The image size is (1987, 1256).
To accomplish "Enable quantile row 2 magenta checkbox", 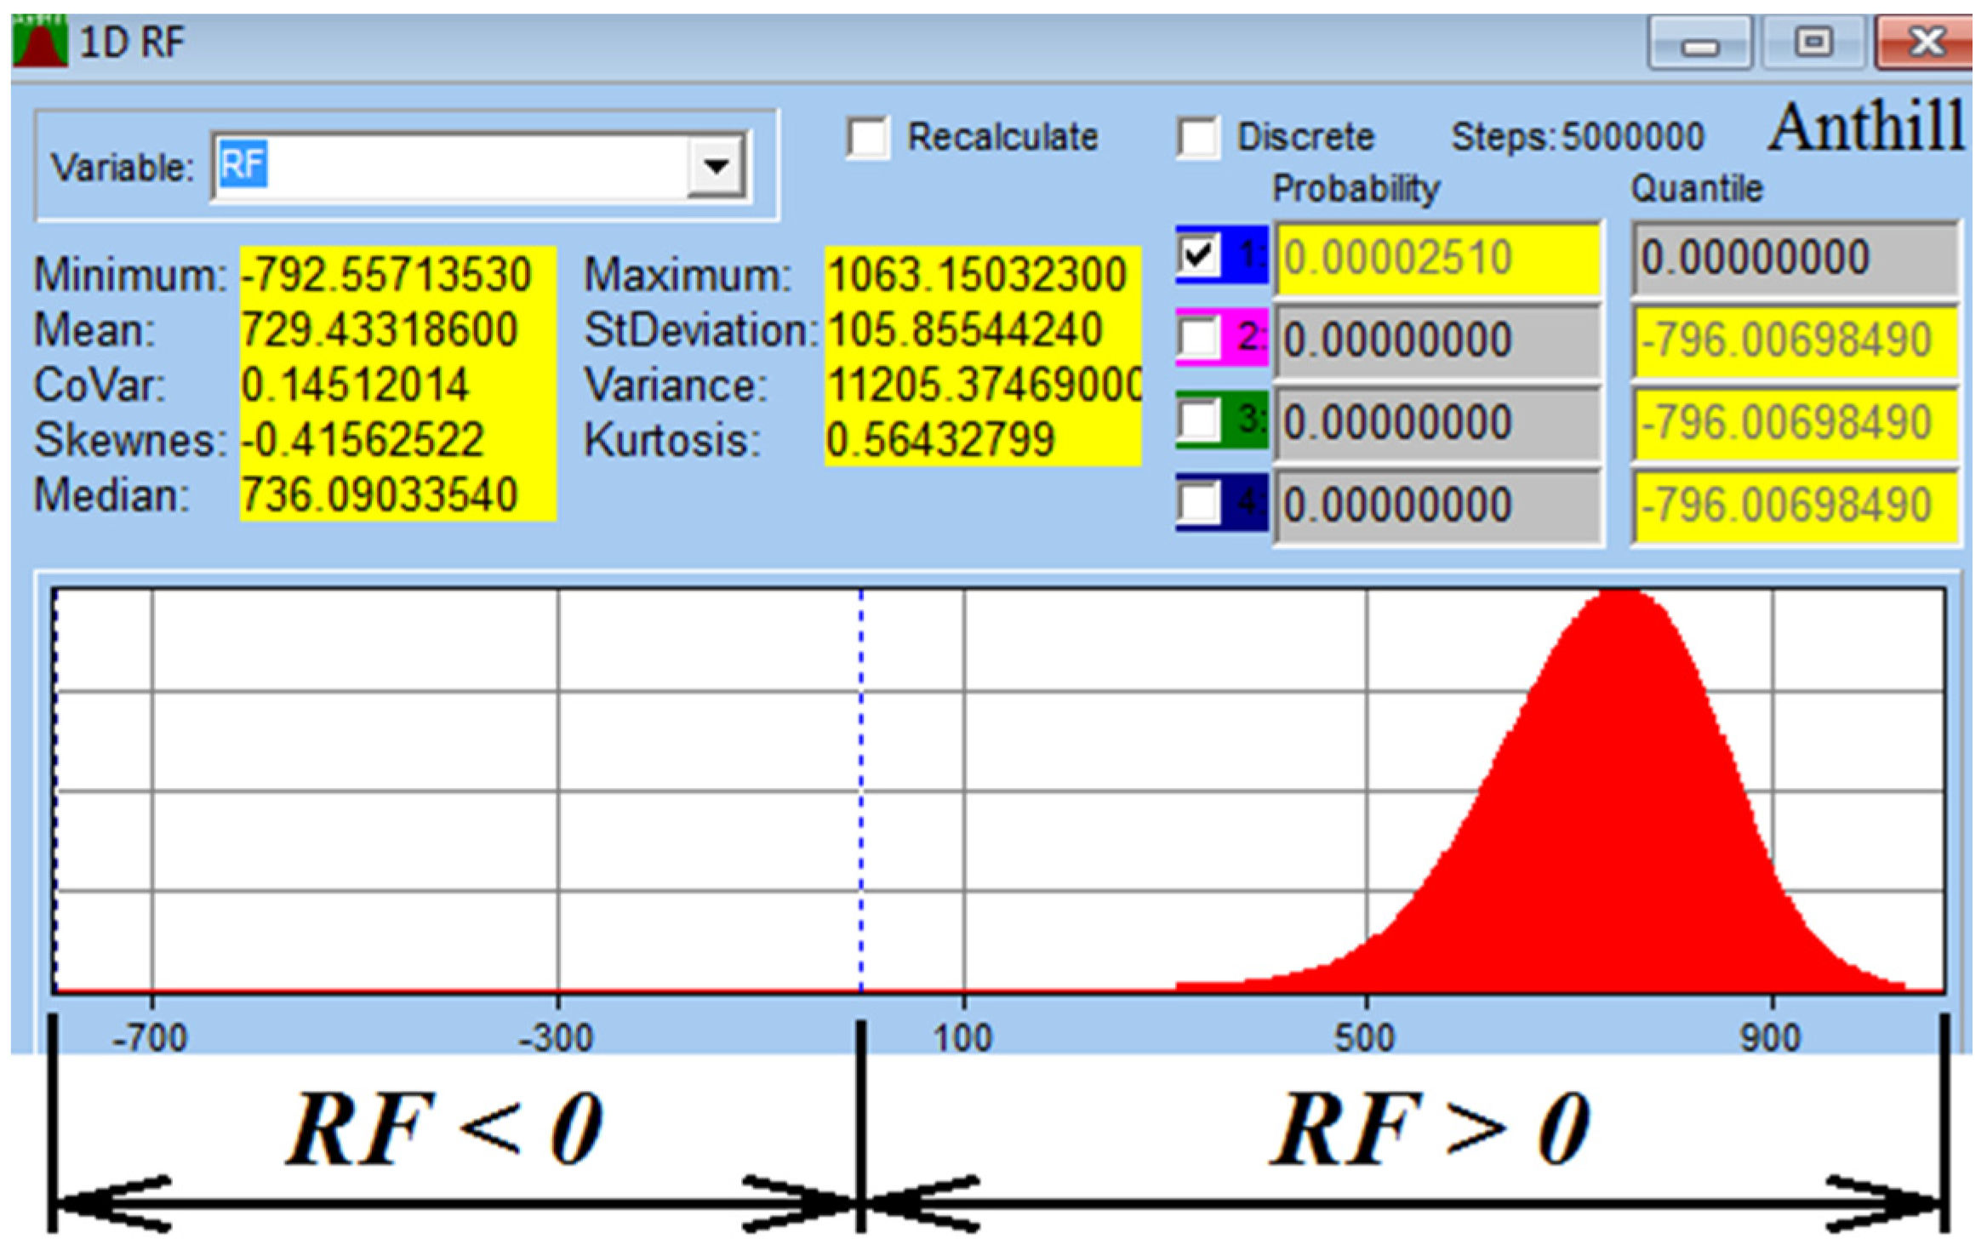I will tap(1198, 338).
